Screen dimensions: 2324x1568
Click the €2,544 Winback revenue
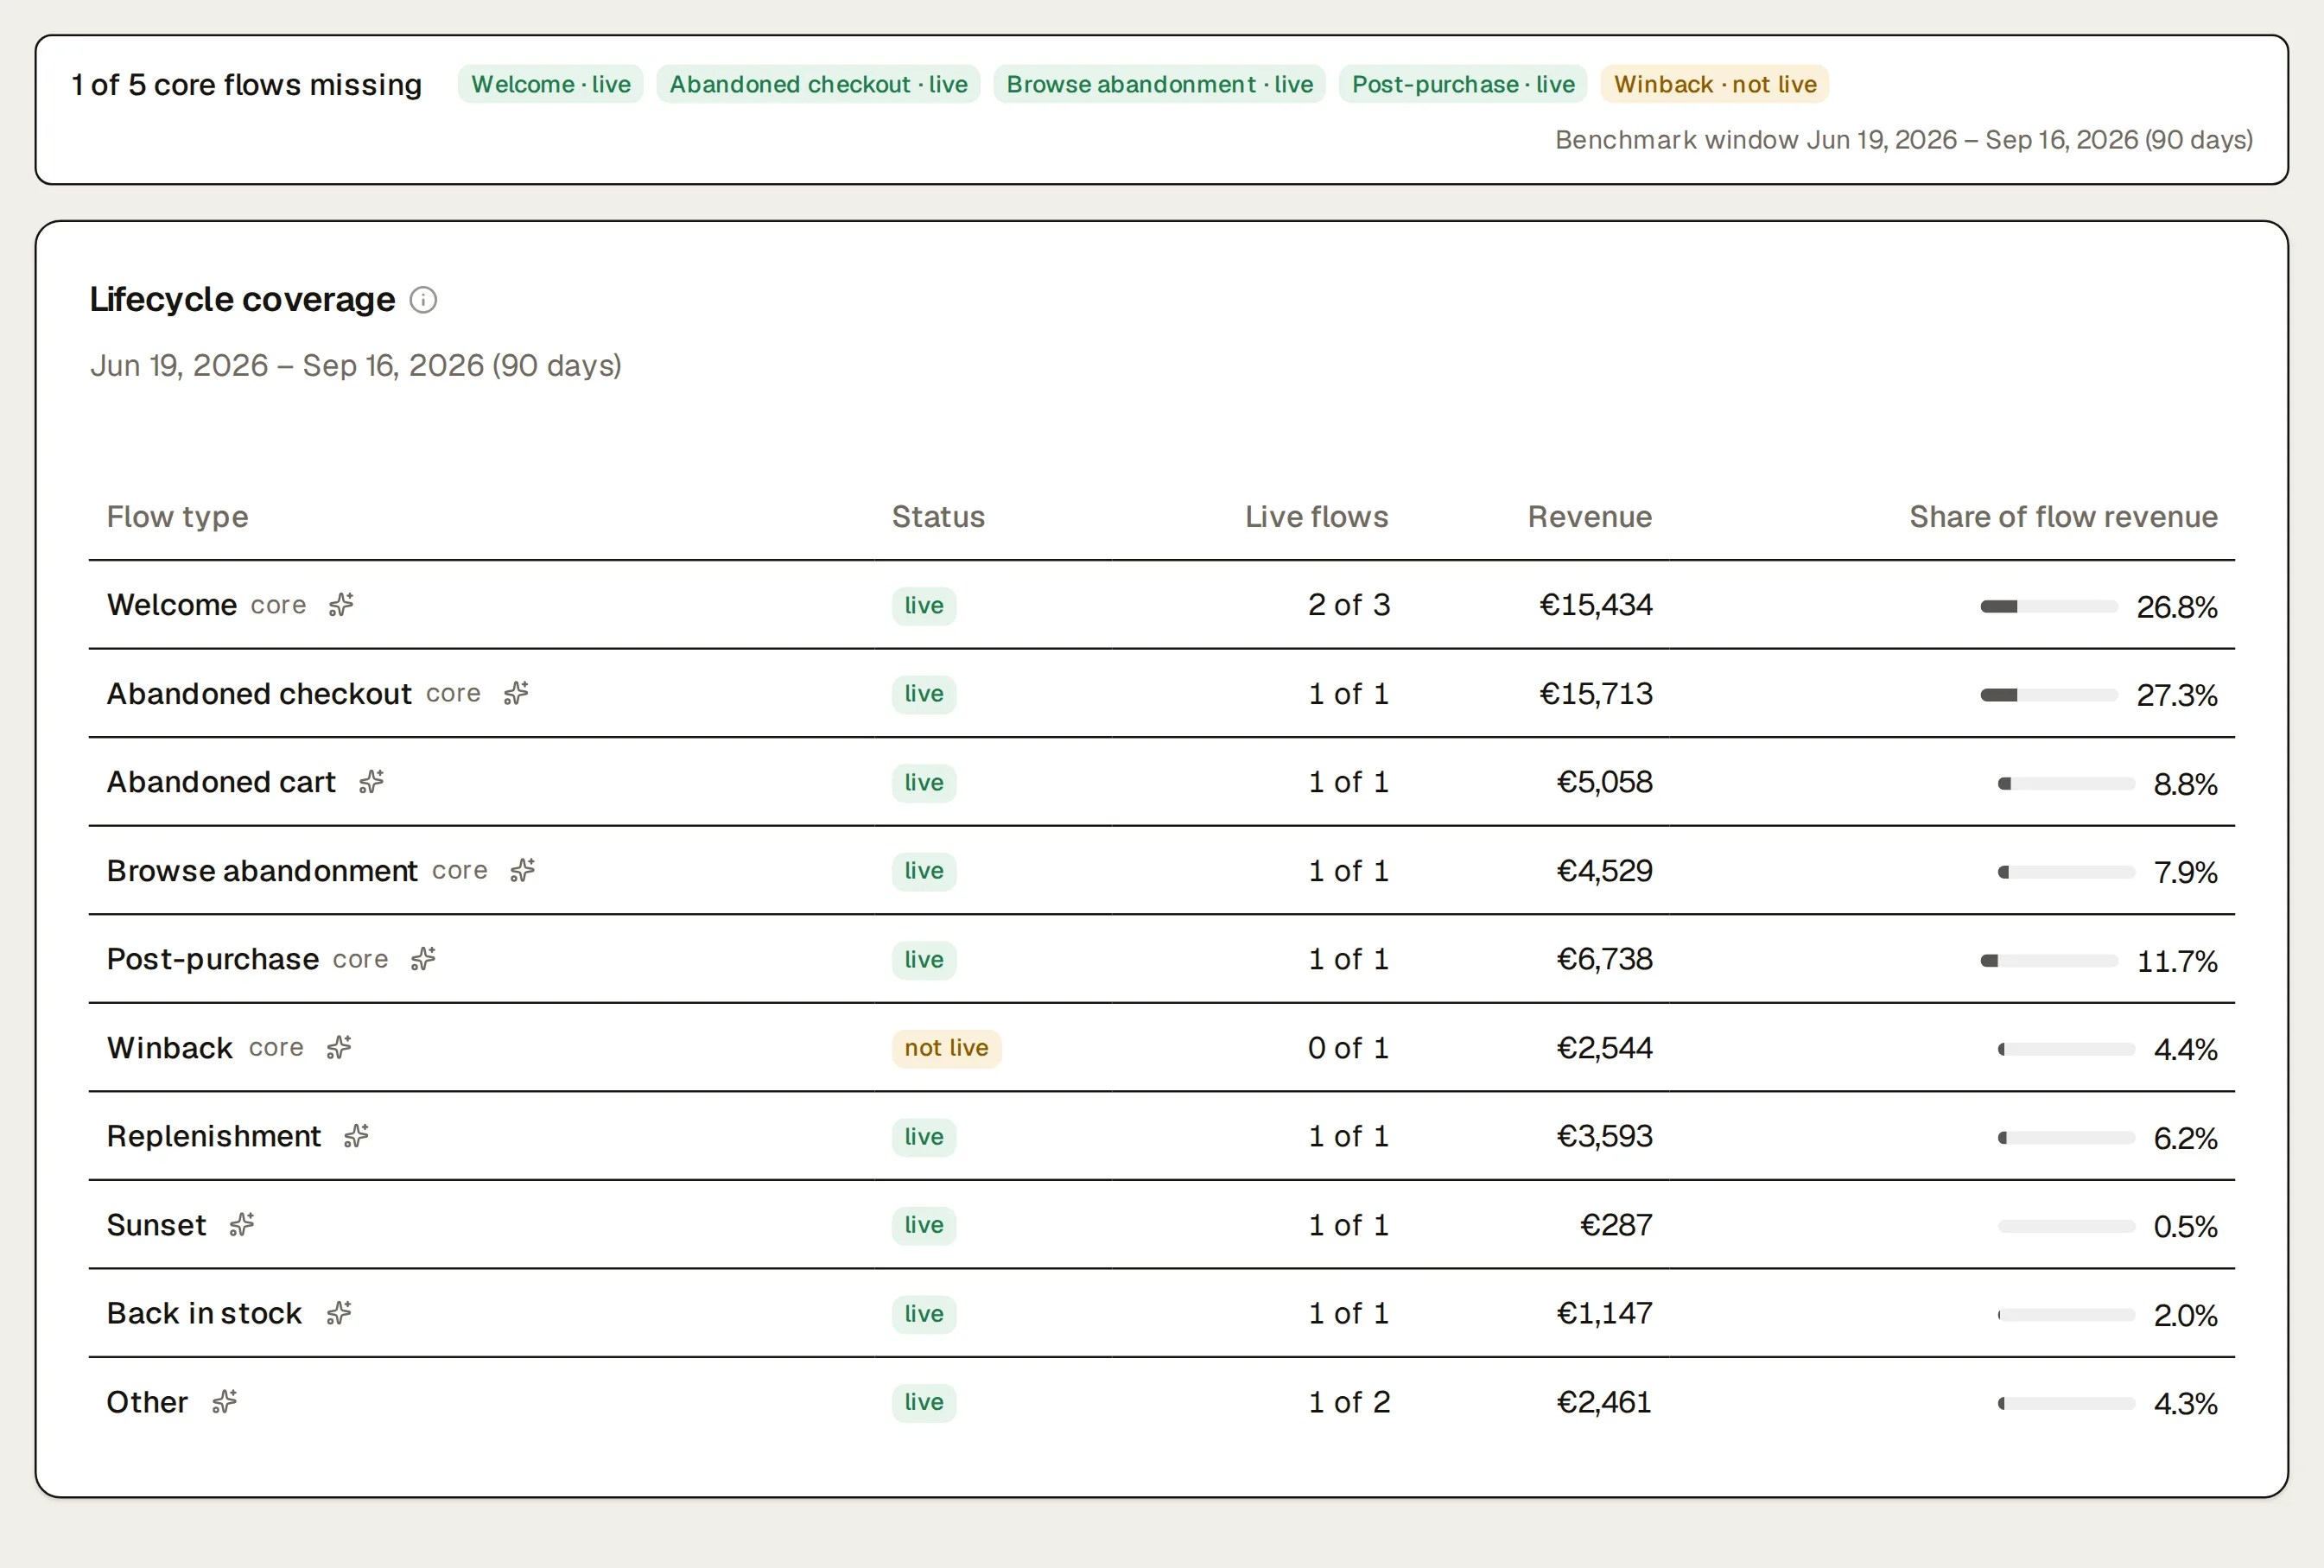coord(1605,1048)
